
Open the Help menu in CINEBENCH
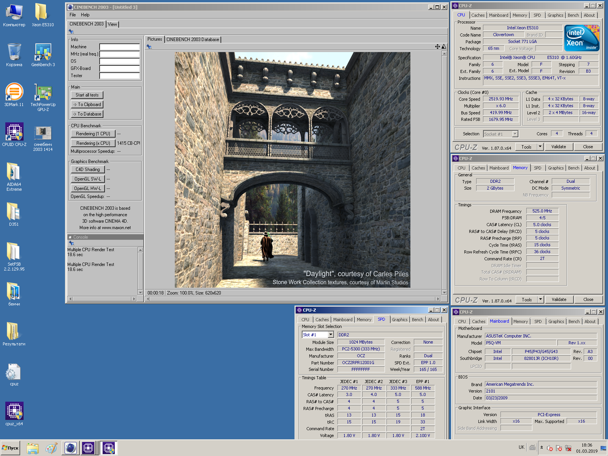point(85,15)
